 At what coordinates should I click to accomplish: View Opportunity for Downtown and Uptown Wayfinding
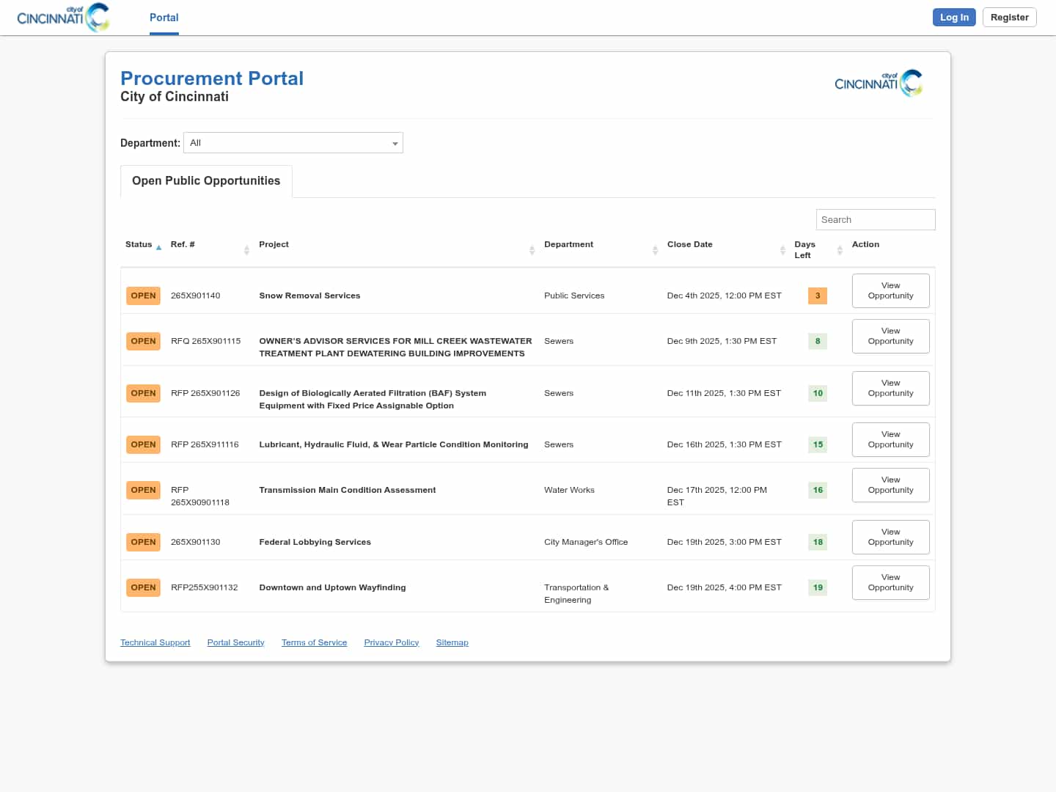[890, 583]
